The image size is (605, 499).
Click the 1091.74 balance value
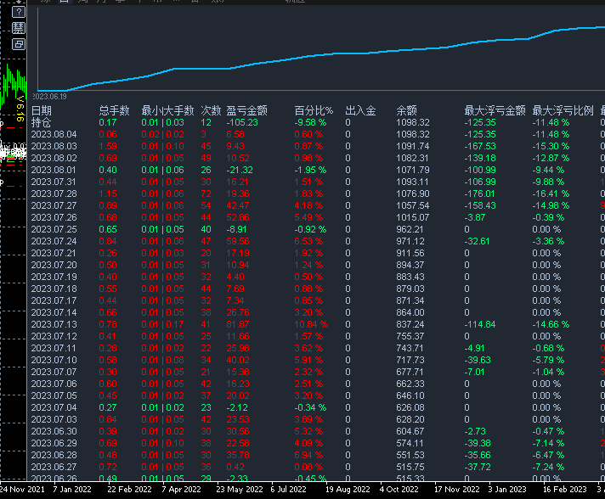tap(413, 147)
